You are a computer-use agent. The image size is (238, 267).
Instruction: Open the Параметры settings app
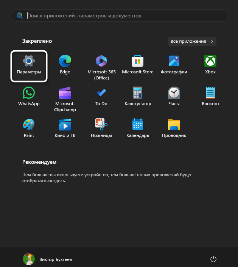pyautogui.click(x=29, y=66)
